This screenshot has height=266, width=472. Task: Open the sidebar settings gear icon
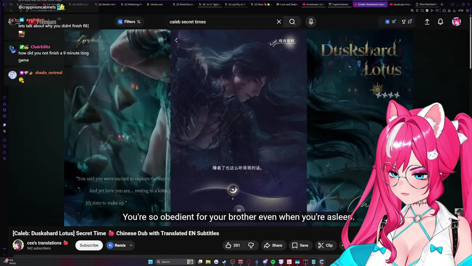[x=4, y=158]
